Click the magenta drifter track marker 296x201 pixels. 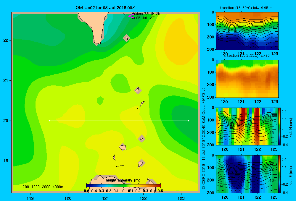pyautogui.click(x=131, y=16)
